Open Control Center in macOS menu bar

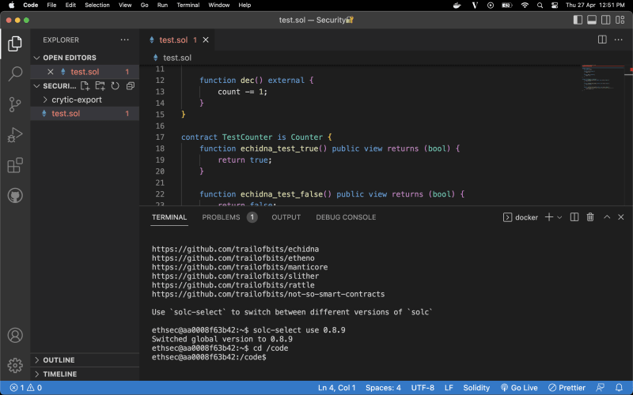555,6
